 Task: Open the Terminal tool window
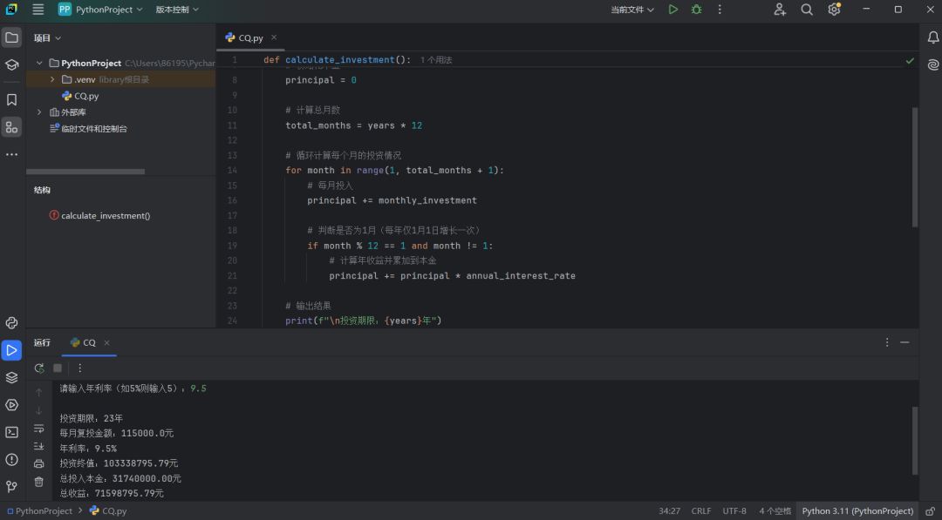click(11, 432)
